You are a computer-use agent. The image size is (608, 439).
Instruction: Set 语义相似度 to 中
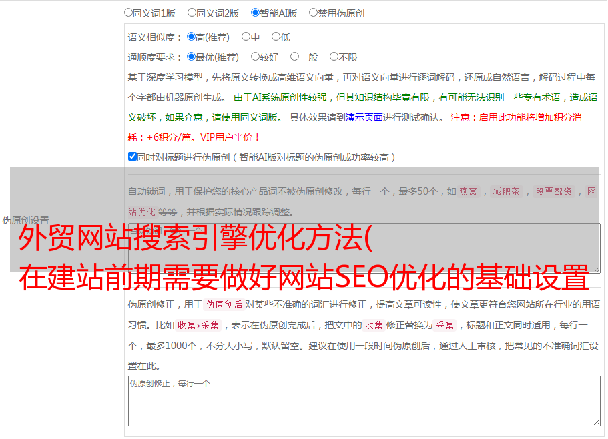(x=246, y=37)
